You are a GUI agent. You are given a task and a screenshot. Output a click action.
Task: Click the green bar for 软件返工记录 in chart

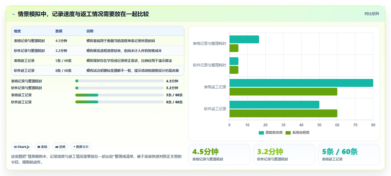(x=283, y=114)
